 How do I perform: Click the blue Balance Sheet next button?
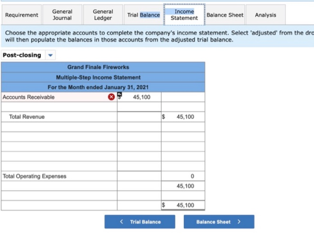click(219, 222)
